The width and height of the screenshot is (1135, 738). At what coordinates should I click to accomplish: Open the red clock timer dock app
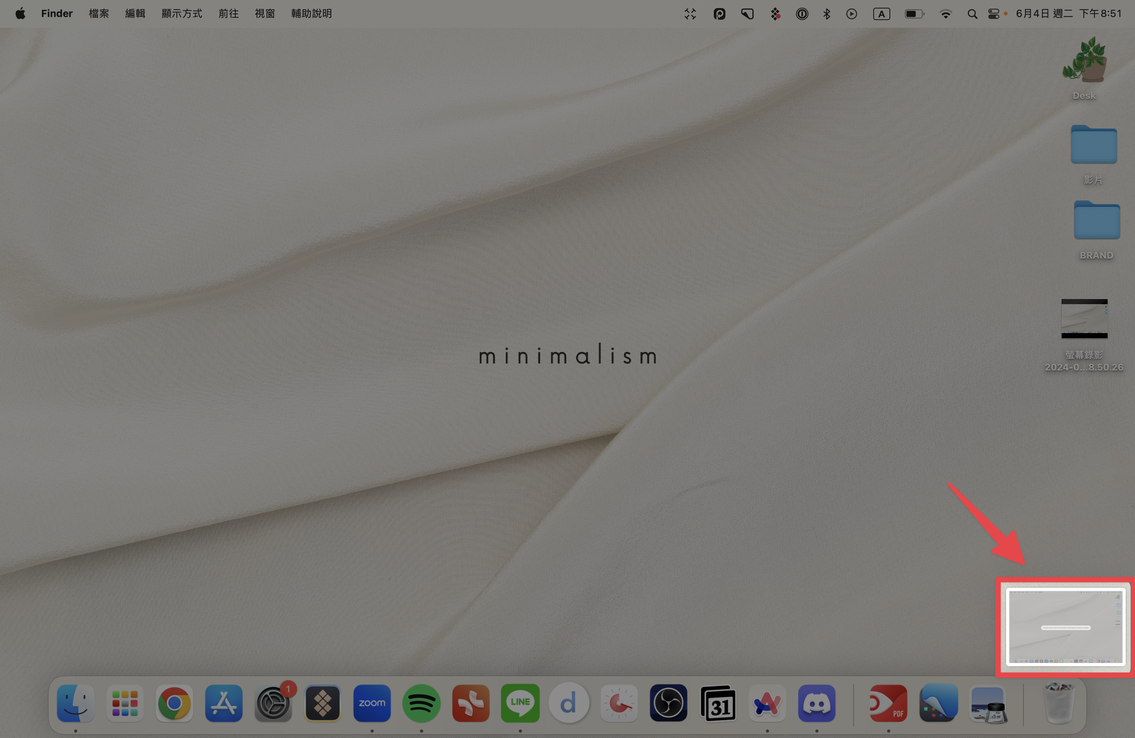point(619,703)
